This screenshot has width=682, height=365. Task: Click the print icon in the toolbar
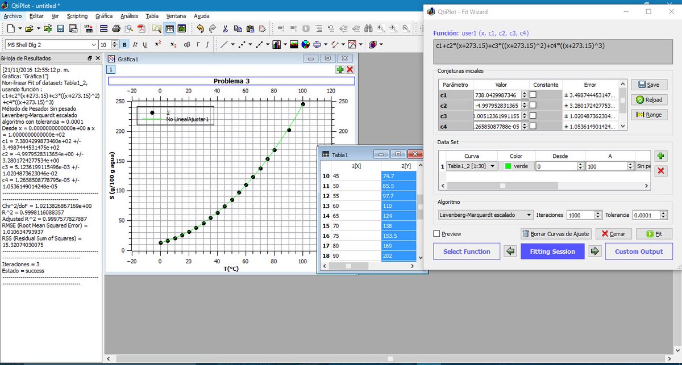(117, 28)
